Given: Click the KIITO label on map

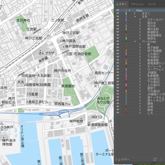Looking at the screenshot, I should click(x=98, y=117).
